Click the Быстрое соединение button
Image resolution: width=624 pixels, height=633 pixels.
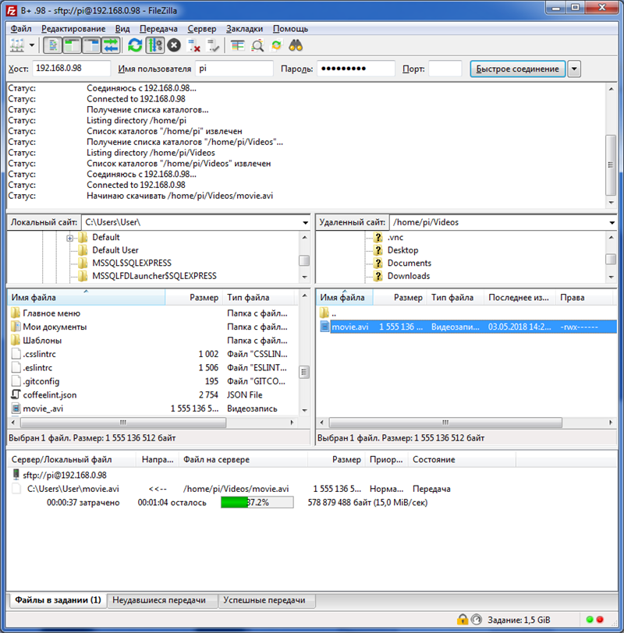click(x=516, y=69)
